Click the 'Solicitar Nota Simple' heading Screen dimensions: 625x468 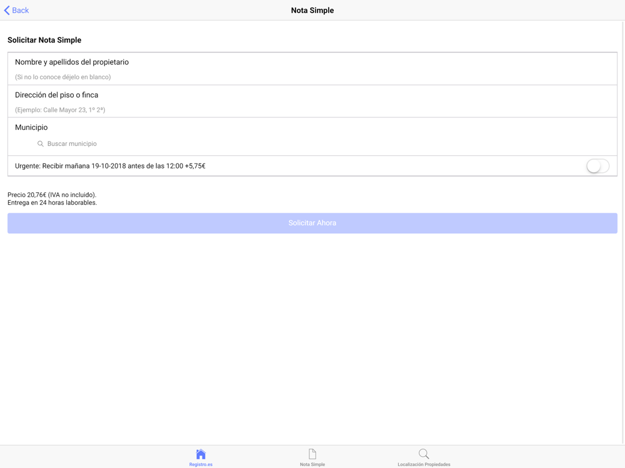click(44, 40)
